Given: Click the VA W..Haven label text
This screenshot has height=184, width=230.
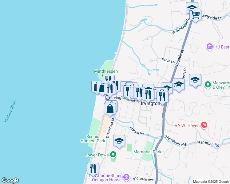Looking at the screenshot, I should (x=187, y=125).
